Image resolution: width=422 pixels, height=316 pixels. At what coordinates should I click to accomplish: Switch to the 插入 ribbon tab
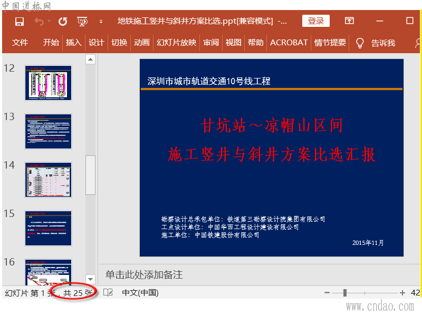(73, 43)
